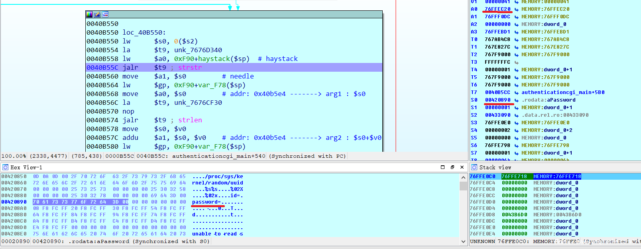Image resolution: width=641 pixels, height=249 pixels.
Task: Click the group nodes icon in block header
Action: [x=105, y=14]
